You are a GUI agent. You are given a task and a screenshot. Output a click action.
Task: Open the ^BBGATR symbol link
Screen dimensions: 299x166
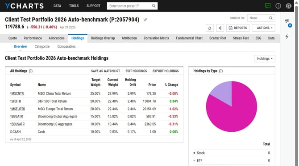[x=17, y=116]
